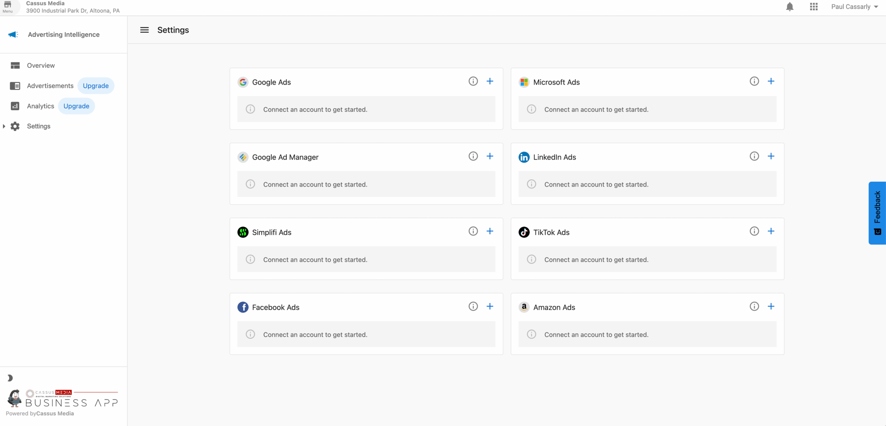This screenshot has height=426, width=886.
Task: Click the Analytics chart icon
Action: point(15,106)
